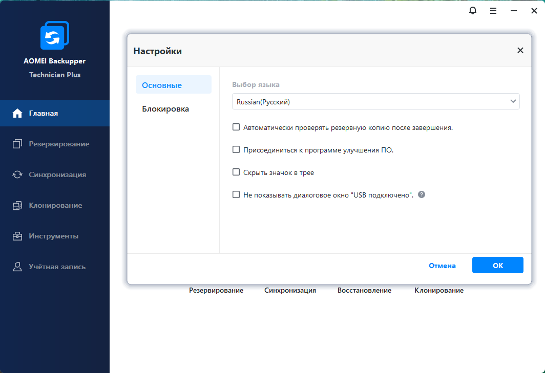The height and width of the screenshot is (373, 545).
Task: Check Скрыть значок в трее option
Action: tap(236, 172)
